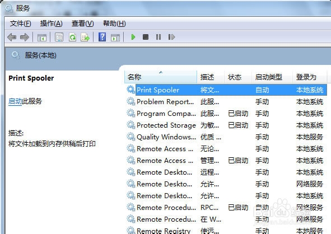The height and width of the screenshot is (234, 331).
Task: Click the 优质 ... description cell
Action: 211,137
